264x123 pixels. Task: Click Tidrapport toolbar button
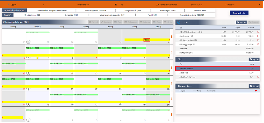(x=131, y=22)
